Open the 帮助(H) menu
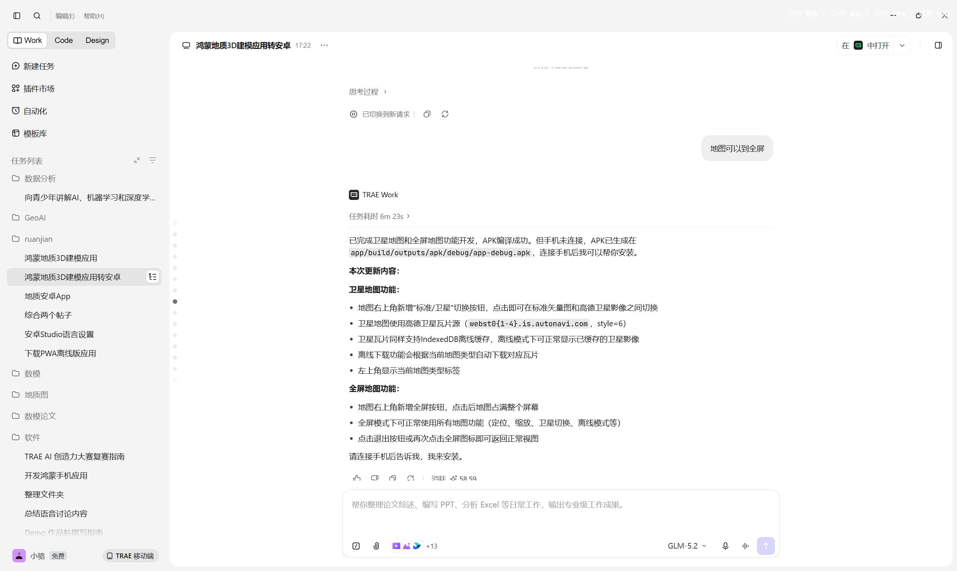This screenshot has height=571, width=957. (x=93, y=16)
